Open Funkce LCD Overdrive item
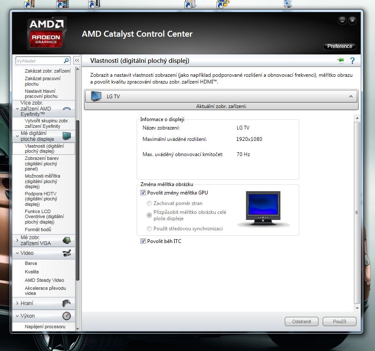 (x=44, y=216)
